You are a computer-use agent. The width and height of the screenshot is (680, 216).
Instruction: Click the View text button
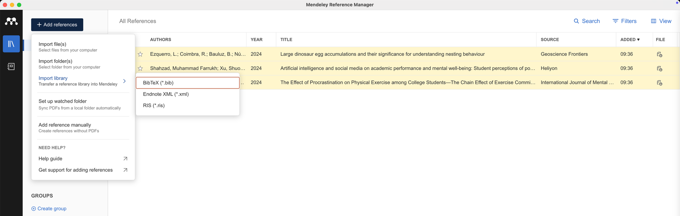point(665,21)
